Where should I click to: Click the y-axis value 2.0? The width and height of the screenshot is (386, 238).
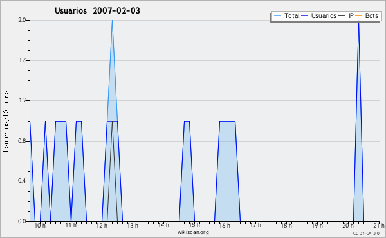(x=22, y=20)
